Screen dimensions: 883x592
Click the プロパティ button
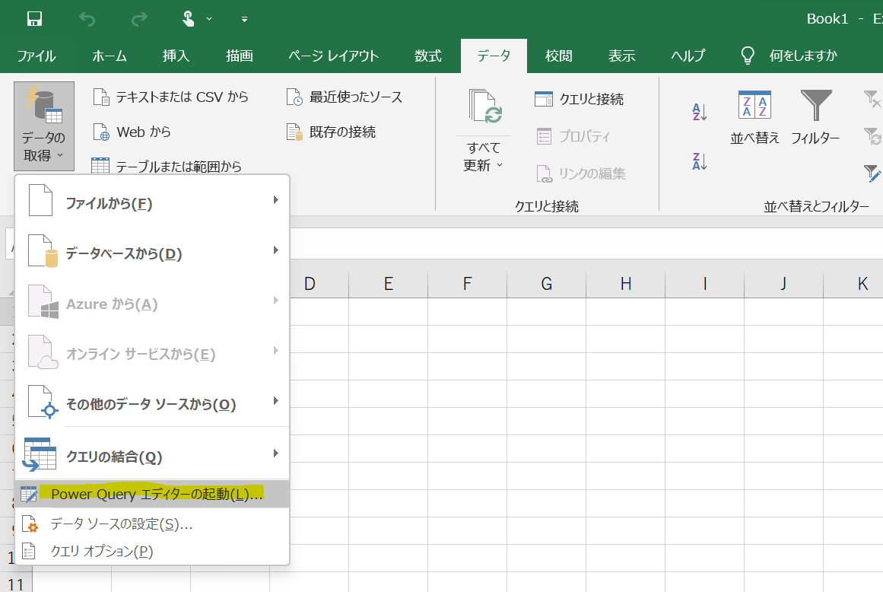click(x=573, y=136)
